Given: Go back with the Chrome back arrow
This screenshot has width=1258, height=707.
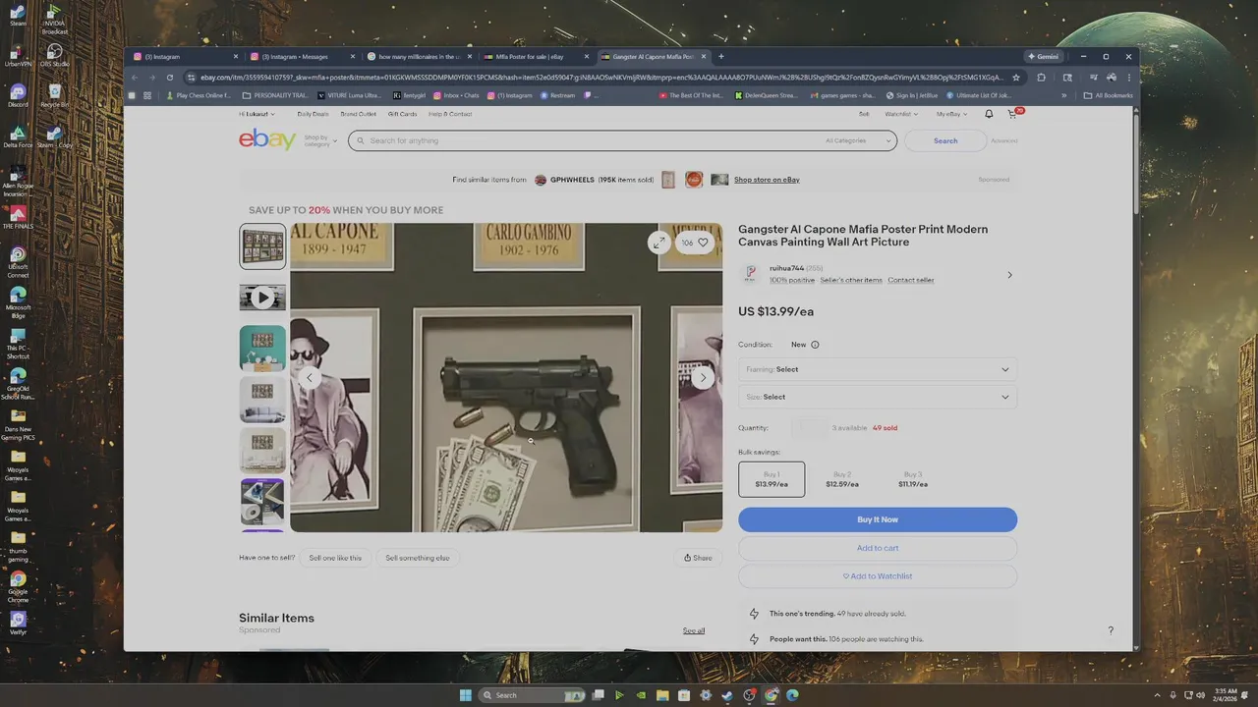Looking at the screenshot, I should tap(135, 78).
